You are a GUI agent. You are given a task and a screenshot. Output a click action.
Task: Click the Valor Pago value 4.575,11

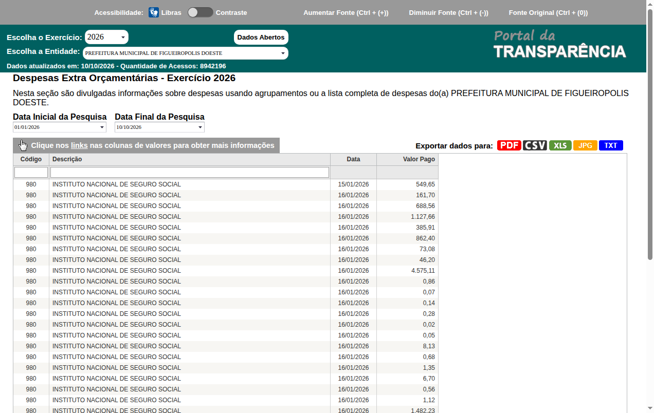(423, 271)
